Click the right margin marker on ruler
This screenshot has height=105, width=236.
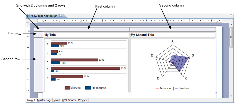tap(217, 22)
